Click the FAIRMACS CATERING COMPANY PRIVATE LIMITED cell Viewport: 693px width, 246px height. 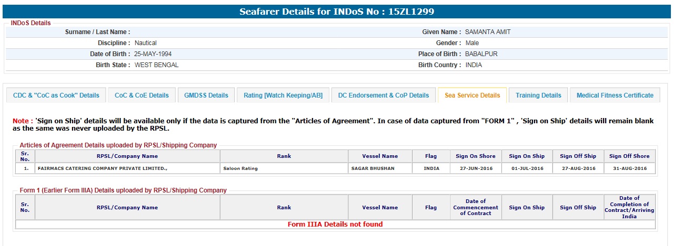(102, 168)
